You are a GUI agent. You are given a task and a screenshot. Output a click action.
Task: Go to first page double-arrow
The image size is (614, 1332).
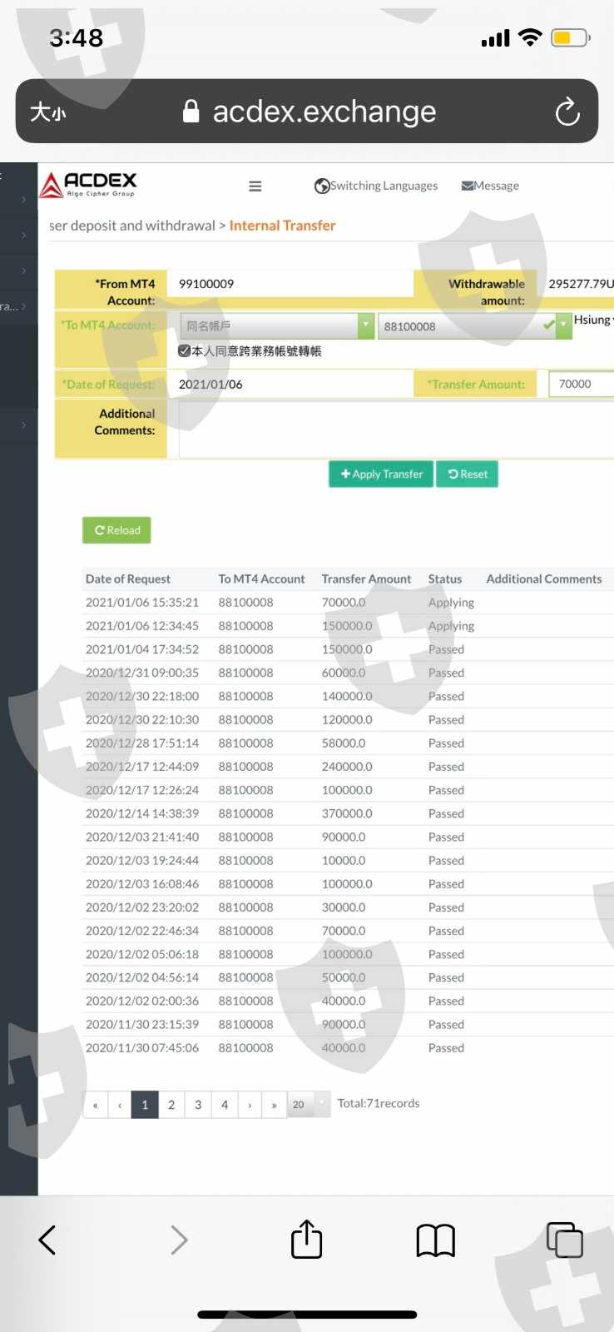96,1105
